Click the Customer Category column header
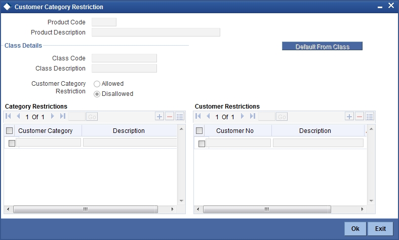The image size is (399, 240). (45, 130)
